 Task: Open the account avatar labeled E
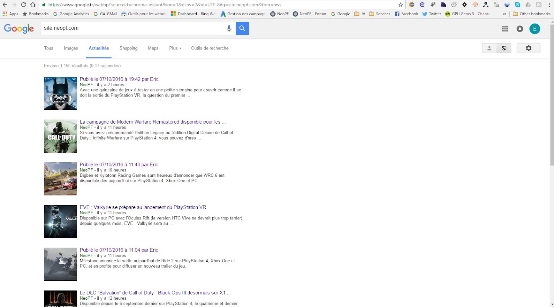point(535,29)
